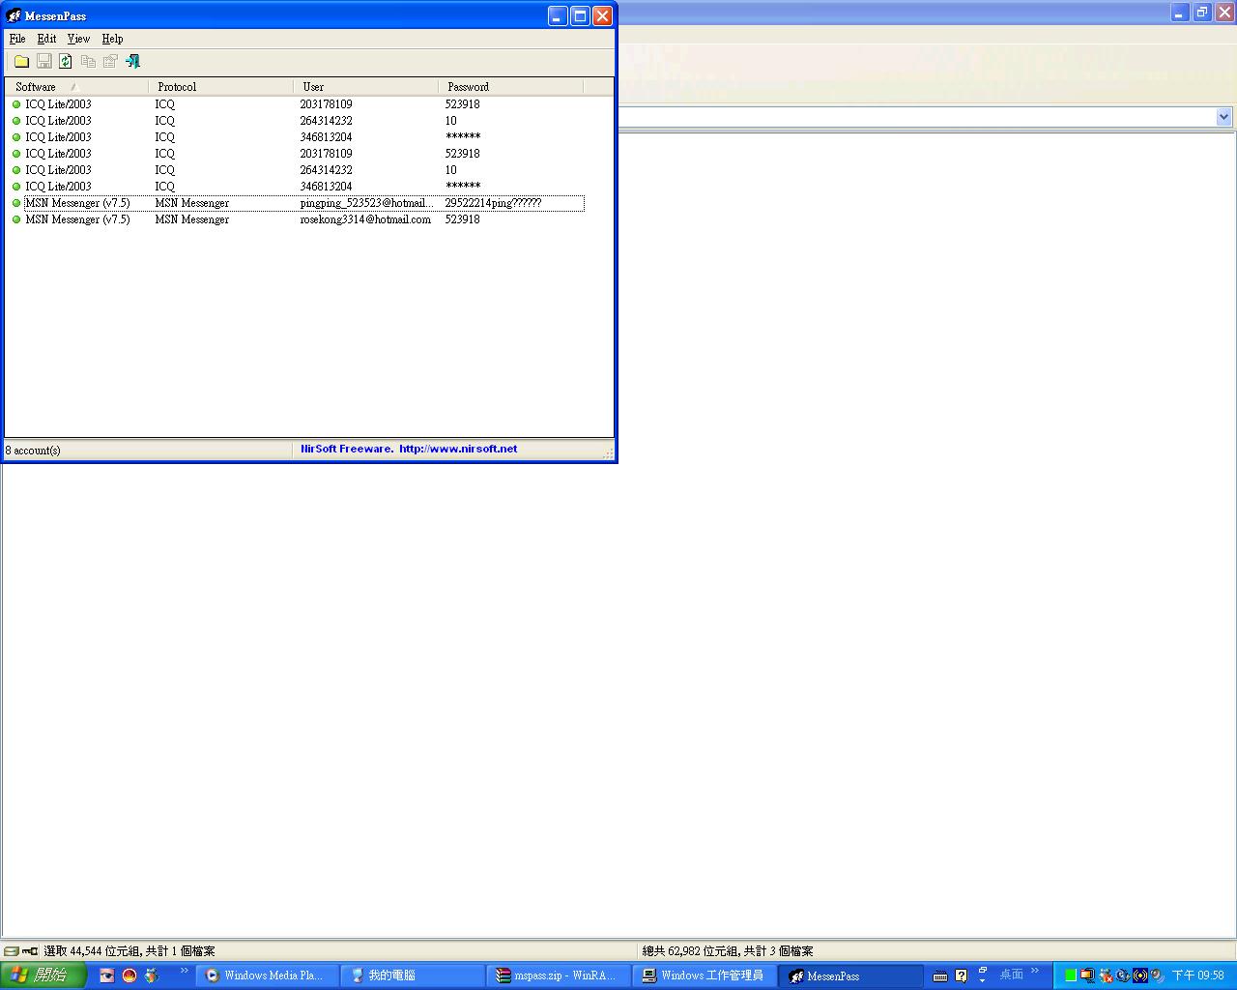1237x990 pixels.
Task: Refresh the account list with the toolbar icon
Action: [x=66, y=61]
